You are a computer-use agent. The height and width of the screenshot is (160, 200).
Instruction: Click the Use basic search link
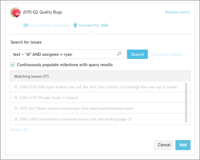pos(167,54)
